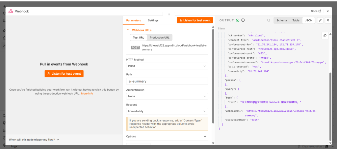Copy the JSON output to clipboard
The width and height of the screenshot is (337, 149).
point(325,35)
